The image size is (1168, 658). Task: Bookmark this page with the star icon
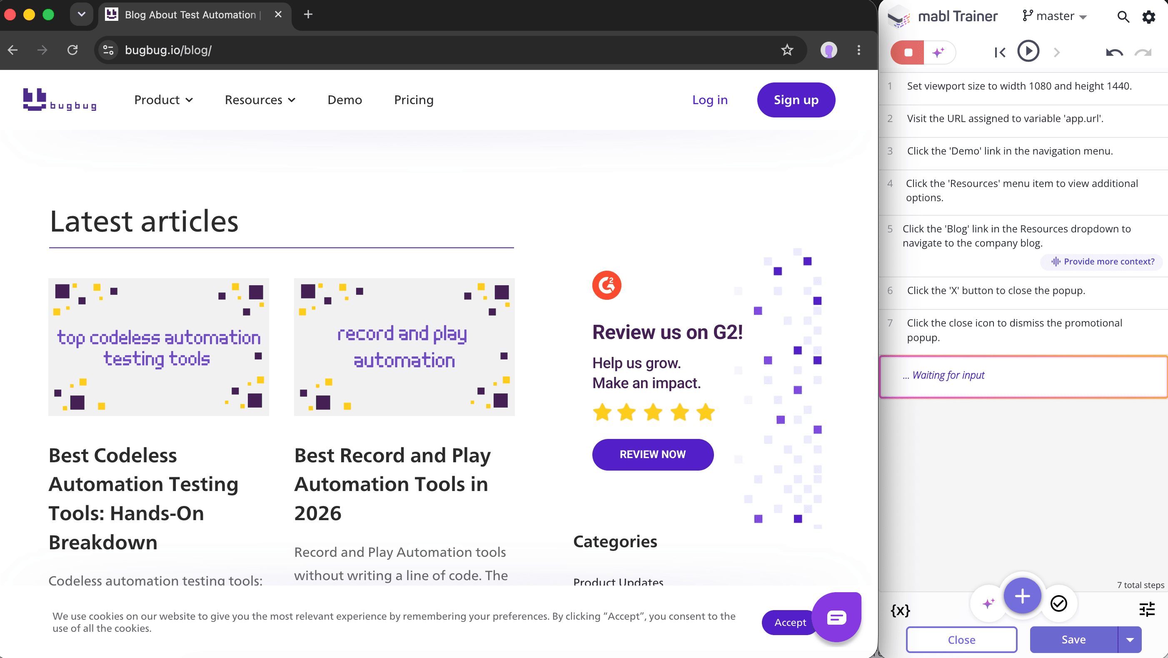coord(787,50)
